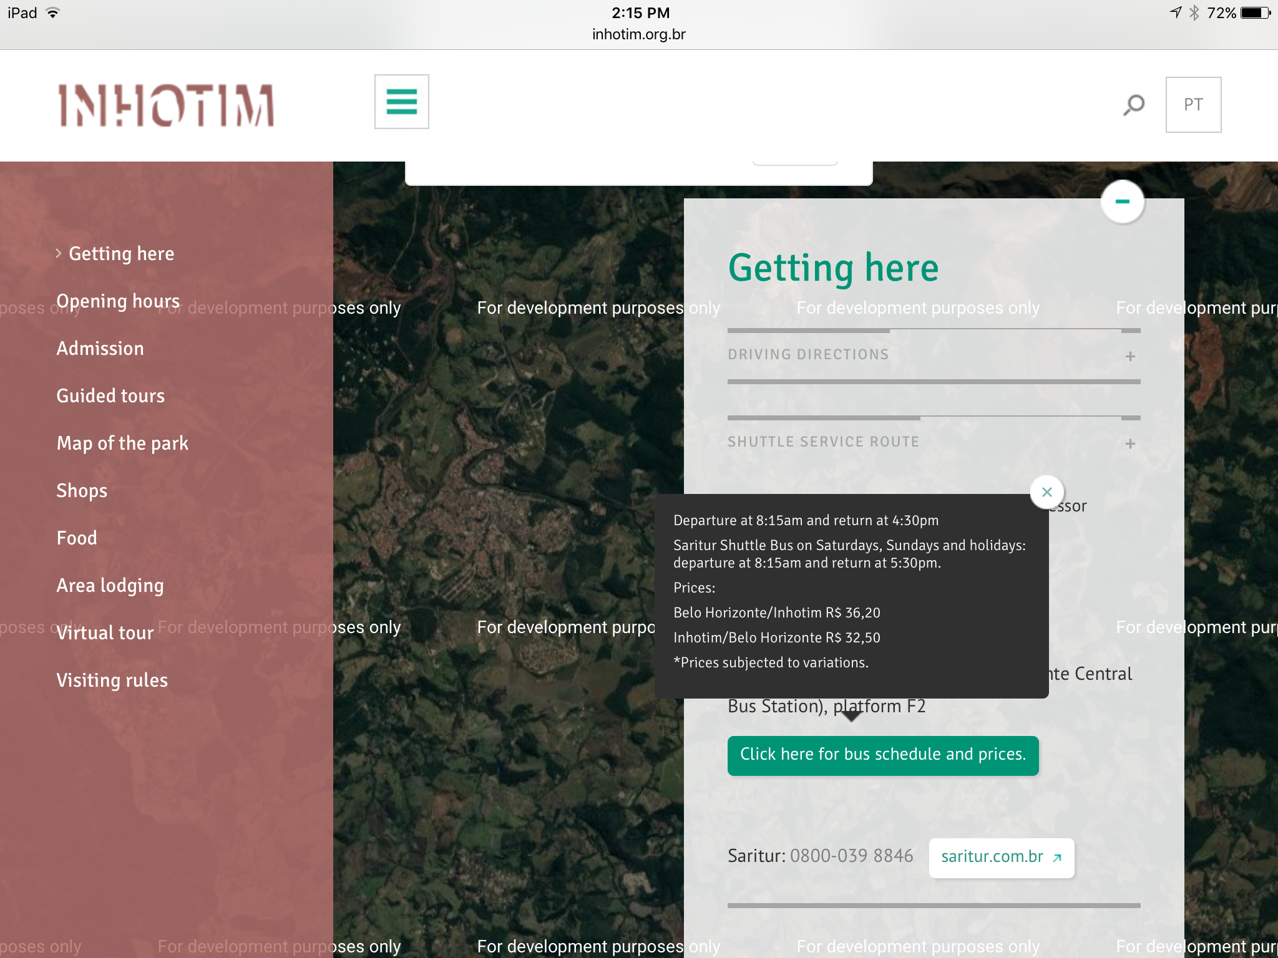This screenshot has width=1278, height=958.
Task: Open Area lodging in sidebar
Action: [x=110, y=586]
